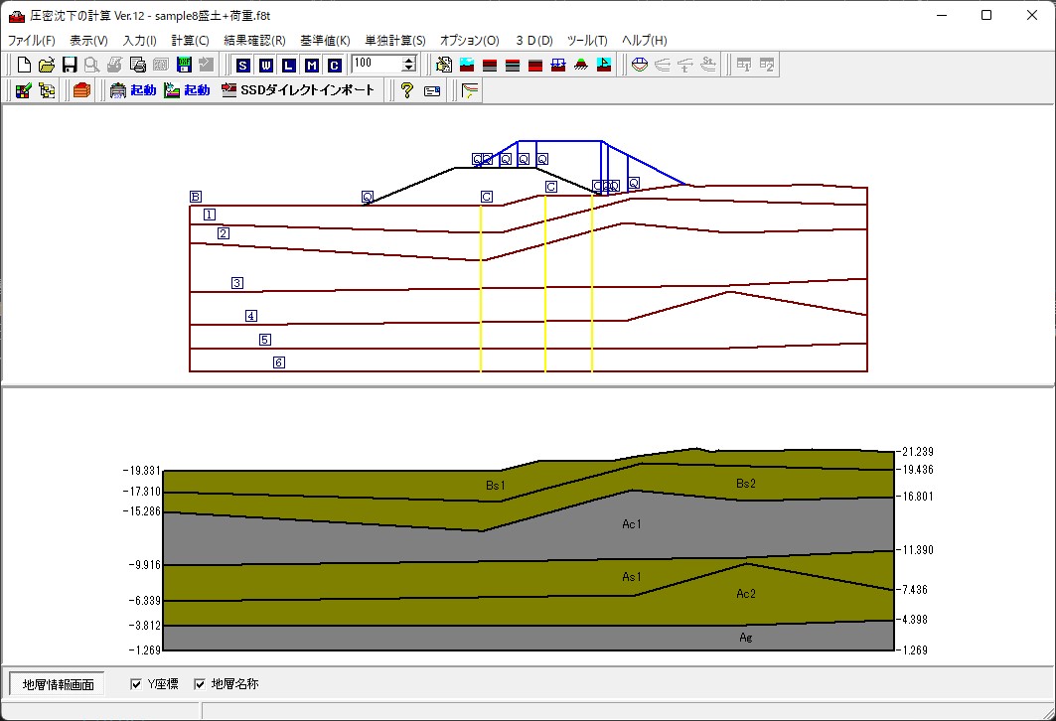Image resolution: width=1056 pixels, height=721 pixels.
Task: Increase zoom value with spinner up arrow
Action: point(409,60)
